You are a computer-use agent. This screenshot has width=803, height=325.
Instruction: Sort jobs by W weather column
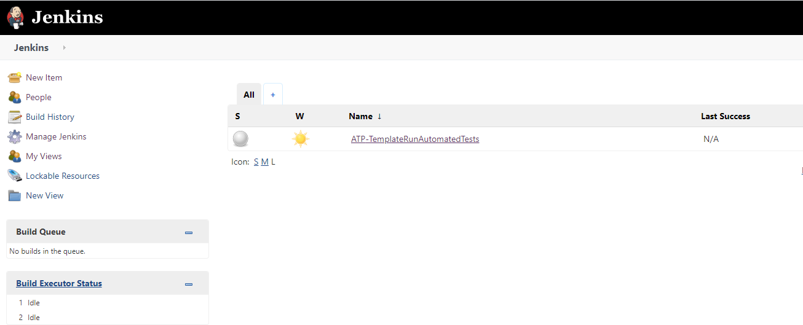pos(299,116)
